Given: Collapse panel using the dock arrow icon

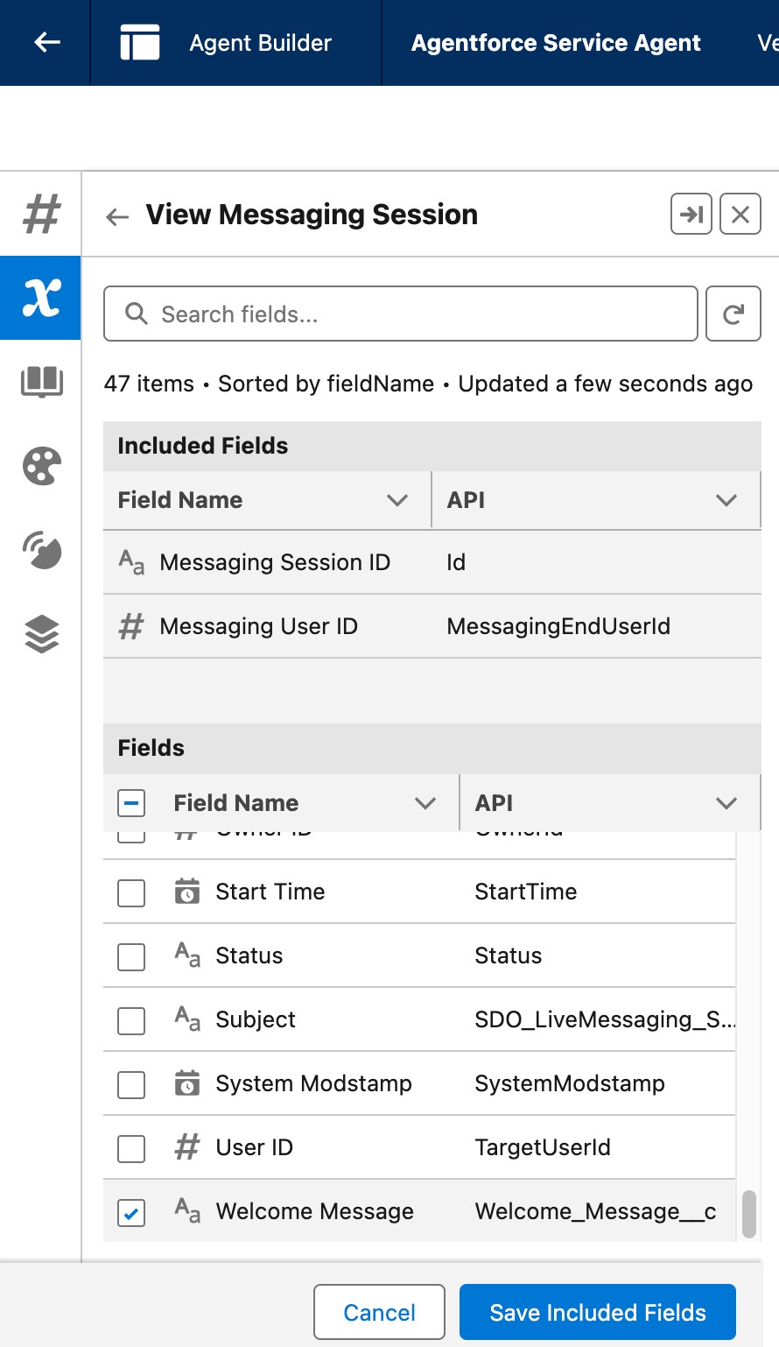Looking at the screenshot, I should point(691,215).
